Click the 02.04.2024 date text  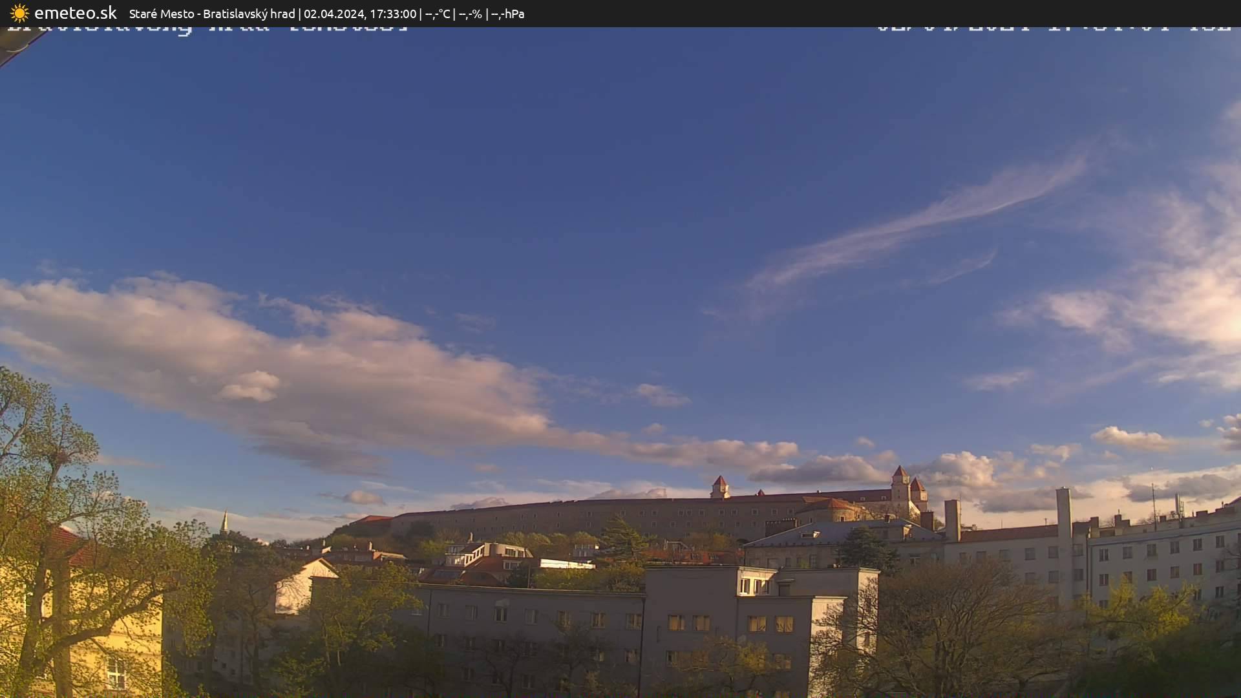click(x=333, y=13)
